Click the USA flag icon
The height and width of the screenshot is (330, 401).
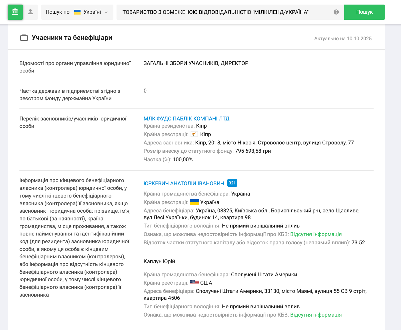click(x=194, y=283)
